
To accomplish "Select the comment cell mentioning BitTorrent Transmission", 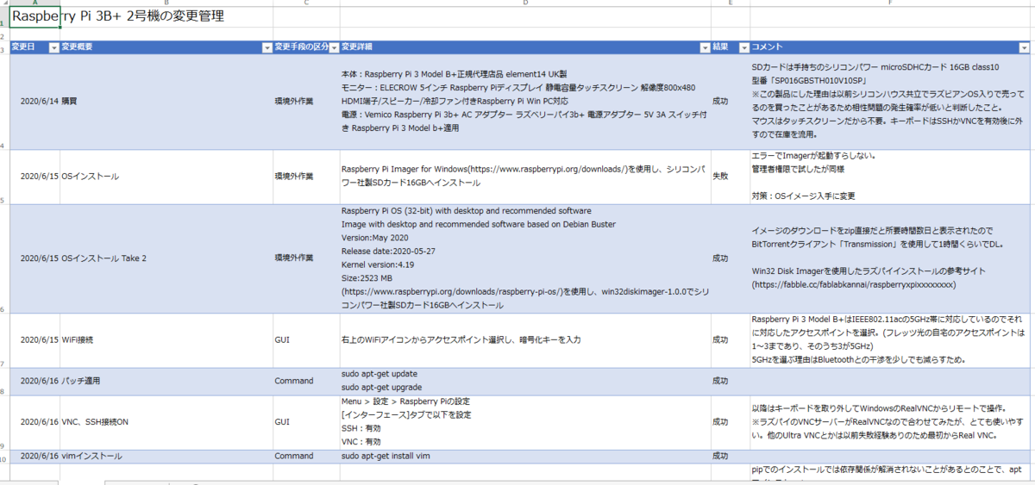I will click(891, 258).
